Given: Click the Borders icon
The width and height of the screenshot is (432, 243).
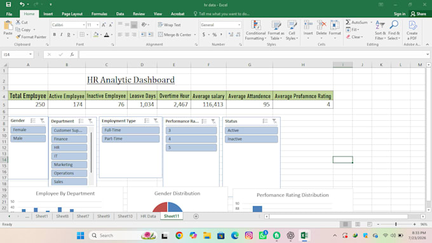Looking at the screenshot, I should coord(82,35).
